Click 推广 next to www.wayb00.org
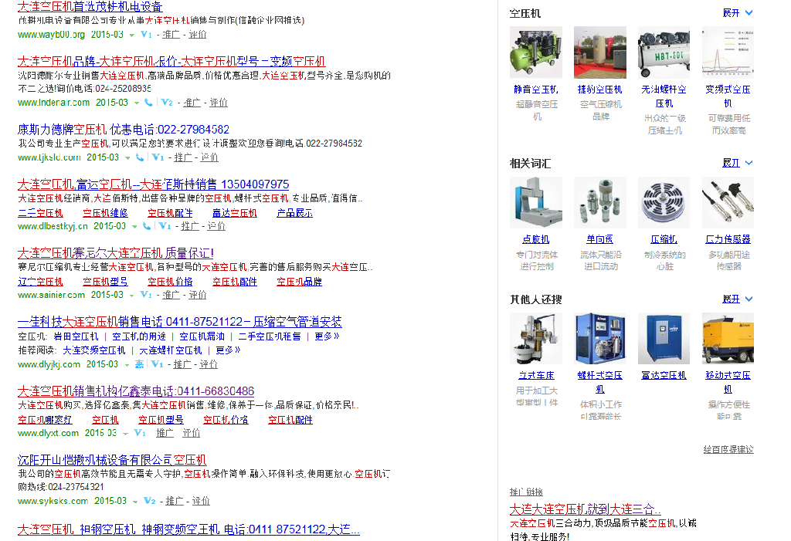The image size is (791, 541). coord(171,34)
